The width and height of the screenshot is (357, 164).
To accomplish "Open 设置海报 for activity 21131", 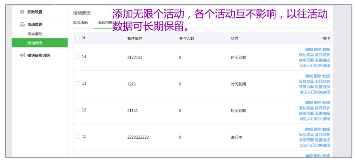I will (322, 114).
